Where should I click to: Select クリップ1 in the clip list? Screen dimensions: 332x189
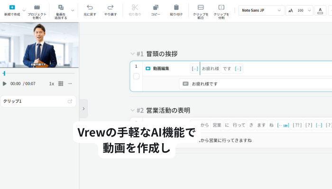pos(38,101)
